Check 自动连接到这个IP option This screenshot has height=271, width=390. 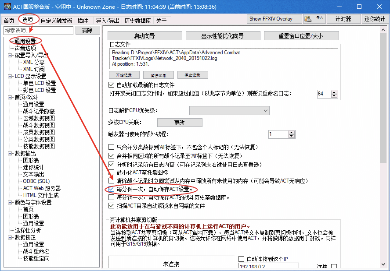241,259
